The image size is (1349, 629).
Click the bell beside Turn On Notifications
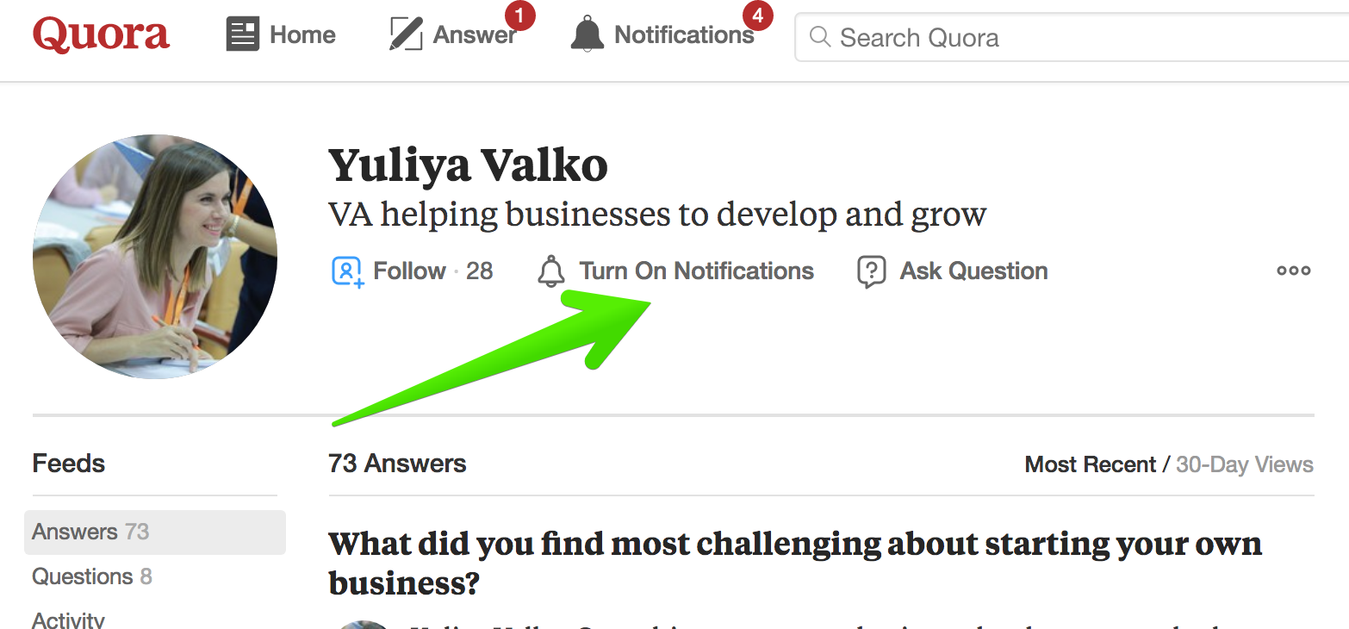pyautogui.click(x=551, y=271)
